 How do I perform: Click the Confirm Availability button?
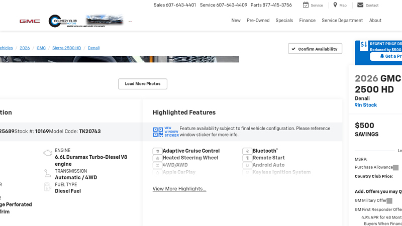click(315, 49)
